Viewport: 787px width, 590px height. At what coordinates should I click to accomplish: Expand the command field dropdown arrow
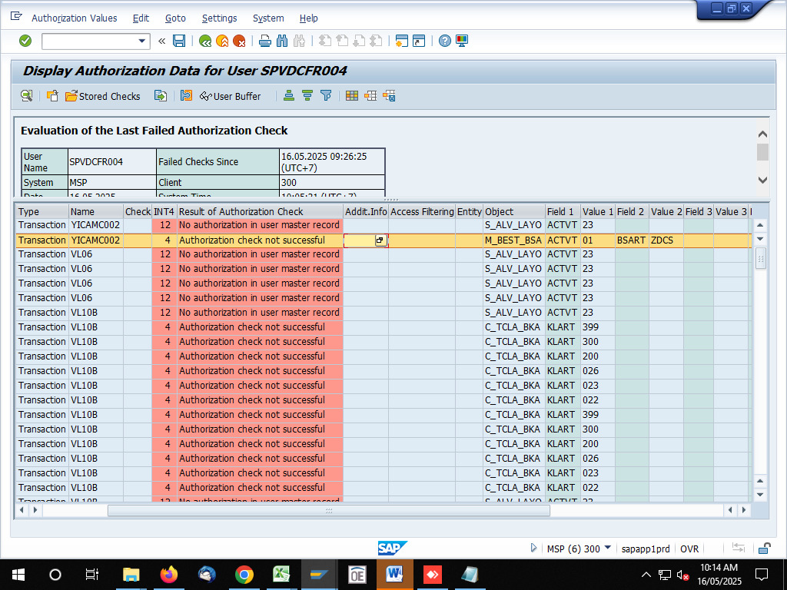click(142, 41)
